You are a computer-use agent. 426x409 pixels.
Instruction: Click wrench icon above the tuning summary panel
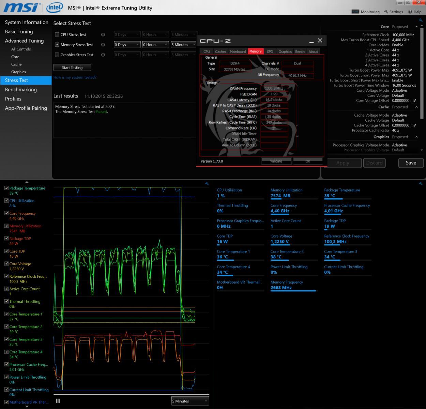pos(421,20)
